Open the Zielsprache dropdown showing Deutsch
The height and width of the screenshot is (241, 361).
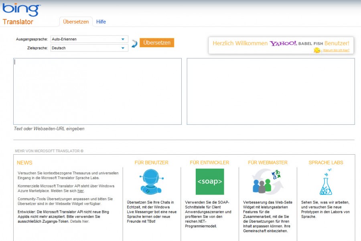[x=88, y=48]
